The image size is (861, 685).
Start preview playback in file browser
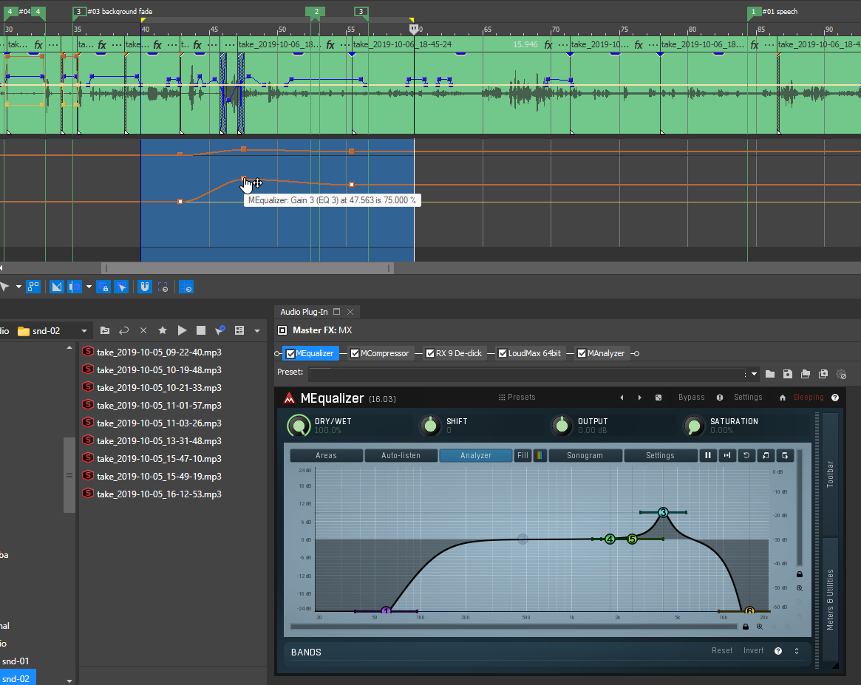(x=182, y=330)
